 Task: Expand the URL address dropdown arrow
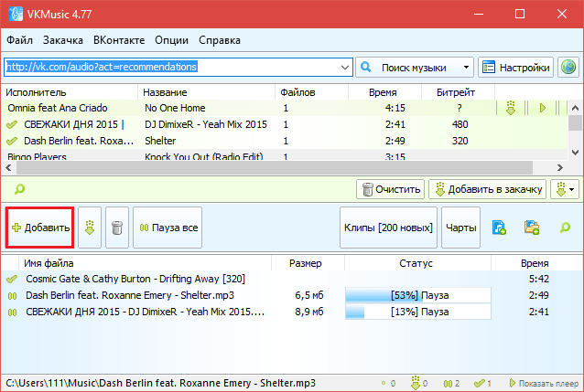(345, 68)
